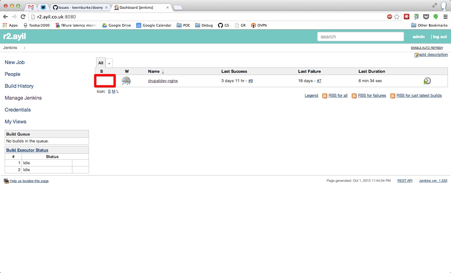Bookmark this page with the star icon
The image size is (451, 273).
[x=397, y=17]
